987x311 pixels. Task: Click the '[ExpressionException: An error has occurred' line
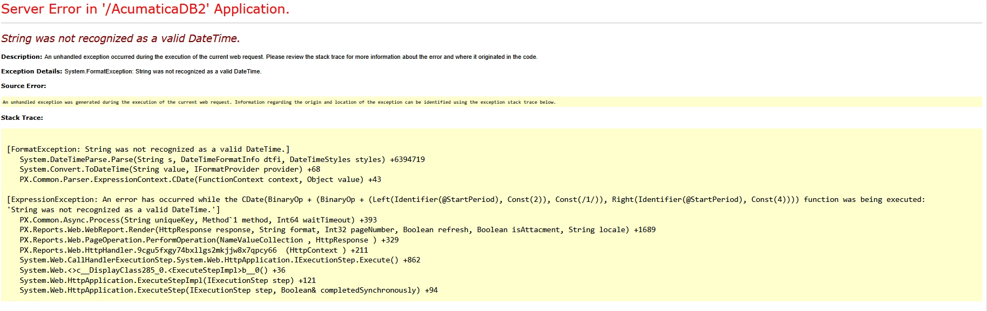466,200
